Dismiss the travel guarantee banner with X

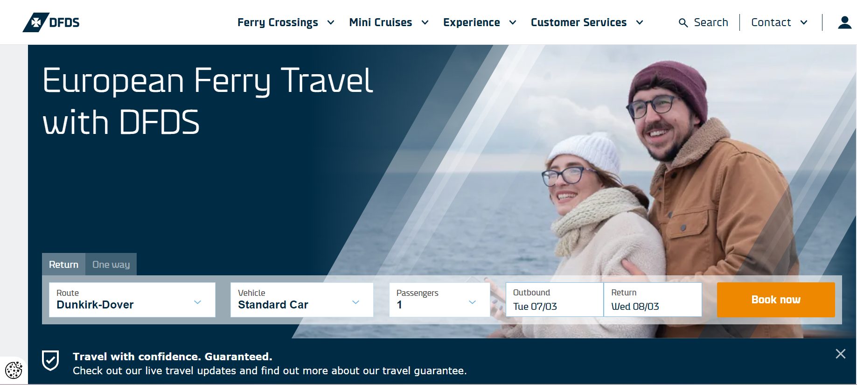(841, 354)
